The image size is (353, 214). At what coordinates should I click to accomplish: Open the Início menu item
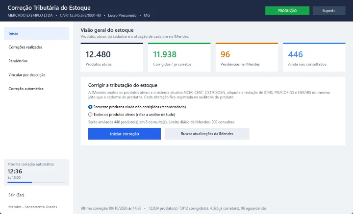coord(36,33)
